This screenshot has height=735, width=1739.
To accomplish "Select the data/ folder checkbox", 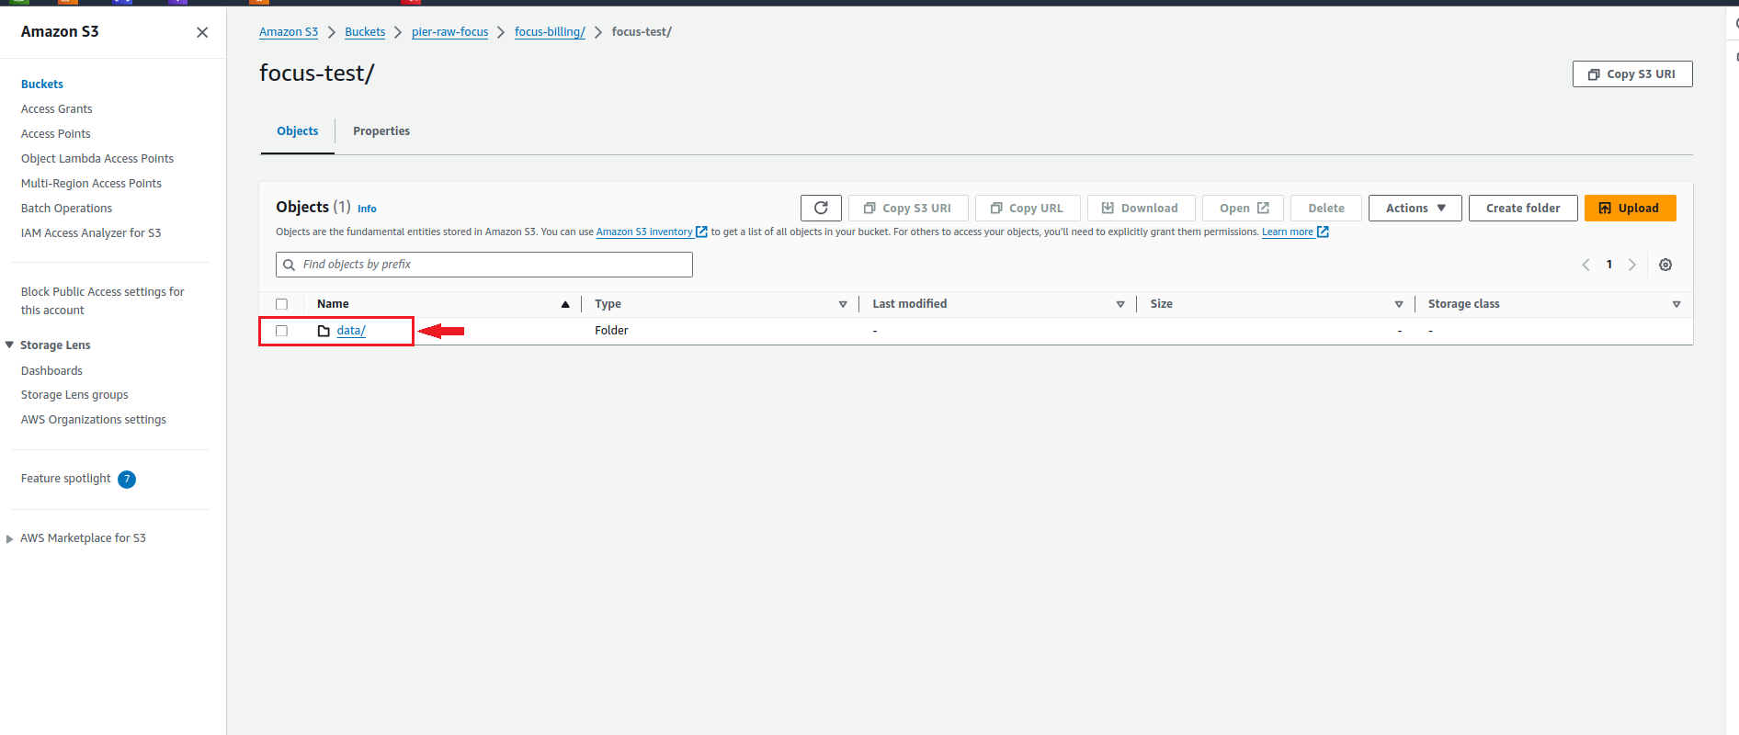I will (282, 331).
